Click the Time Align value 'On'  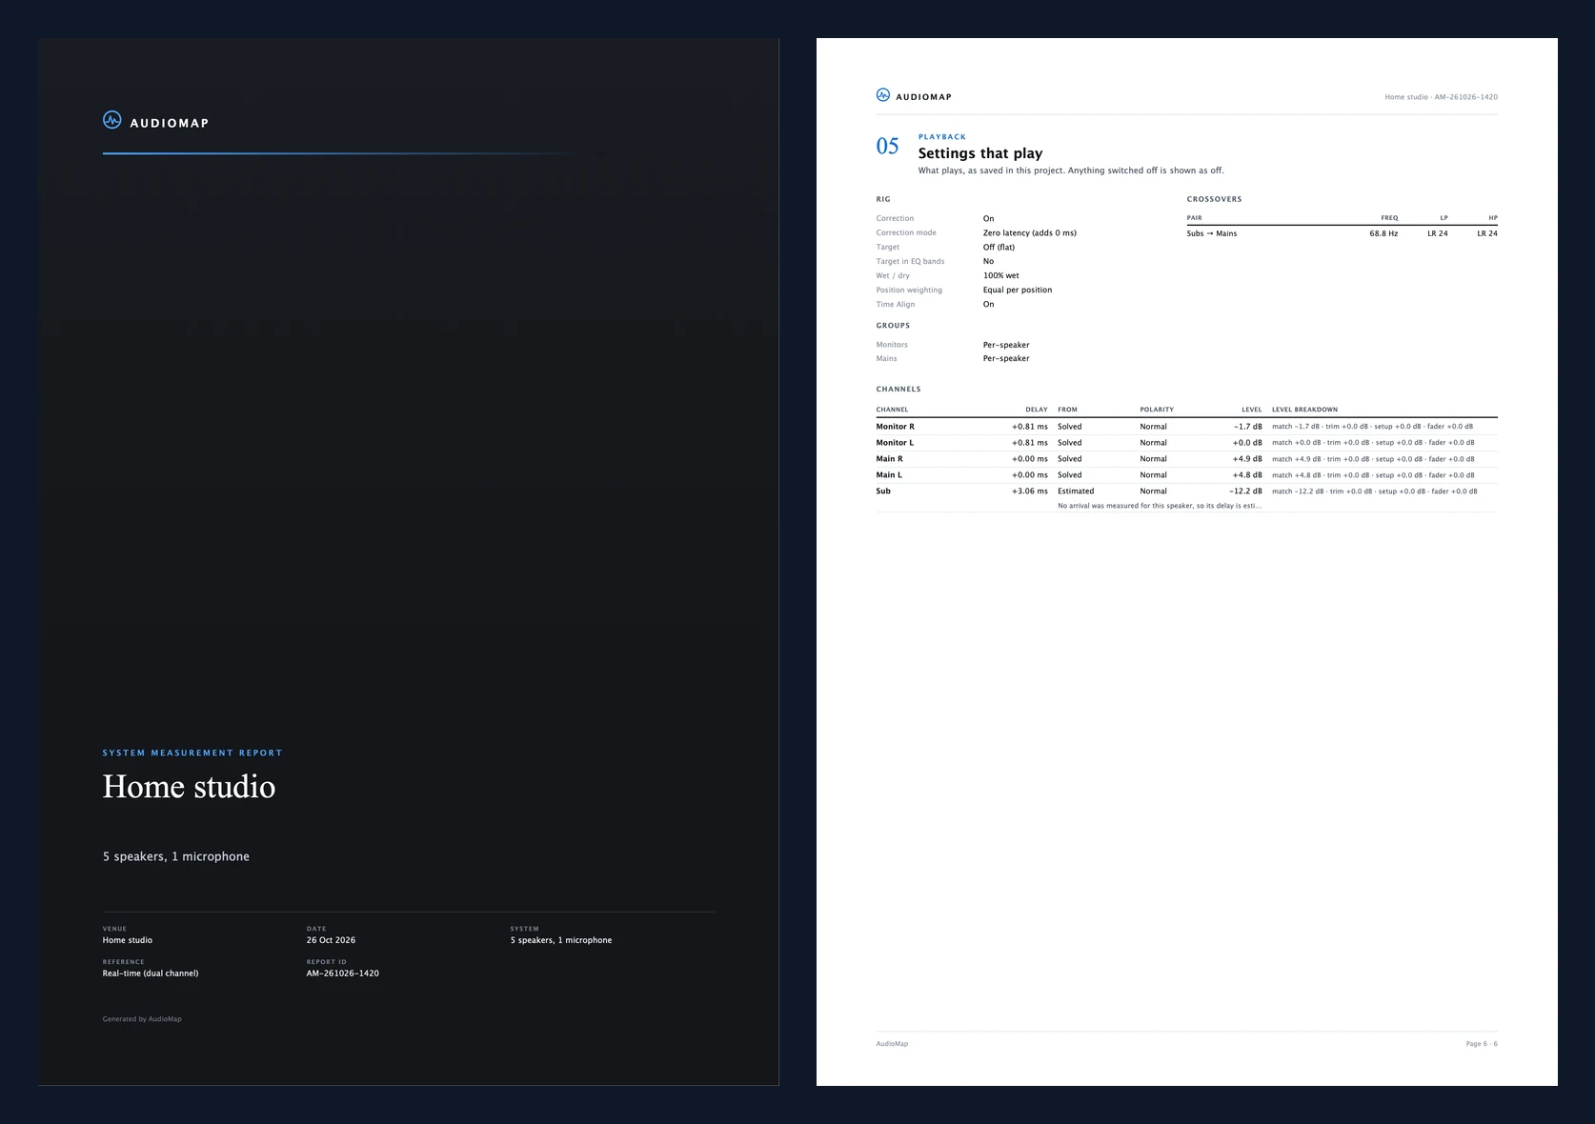tap(988, 305)
